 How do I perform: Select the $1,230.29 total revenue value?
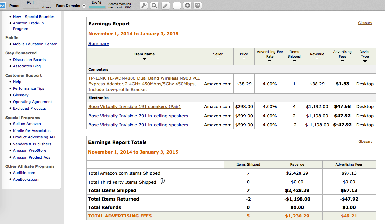tap(297, 216)
